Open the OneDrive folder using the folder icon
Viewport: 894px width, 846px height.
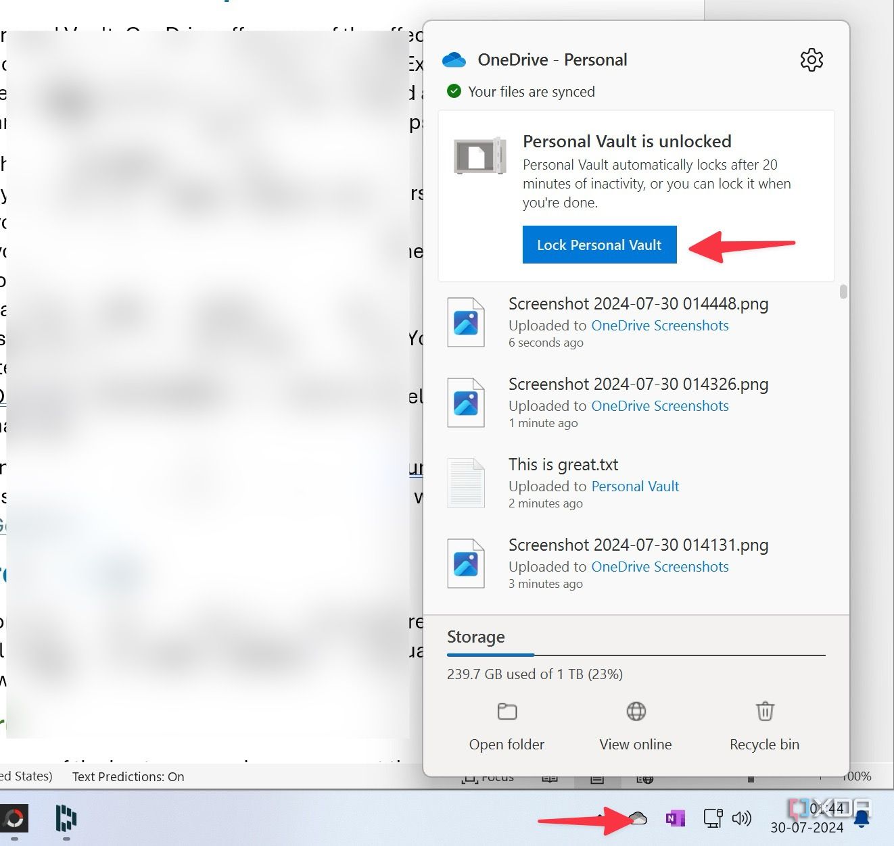[x=507, y=712]
